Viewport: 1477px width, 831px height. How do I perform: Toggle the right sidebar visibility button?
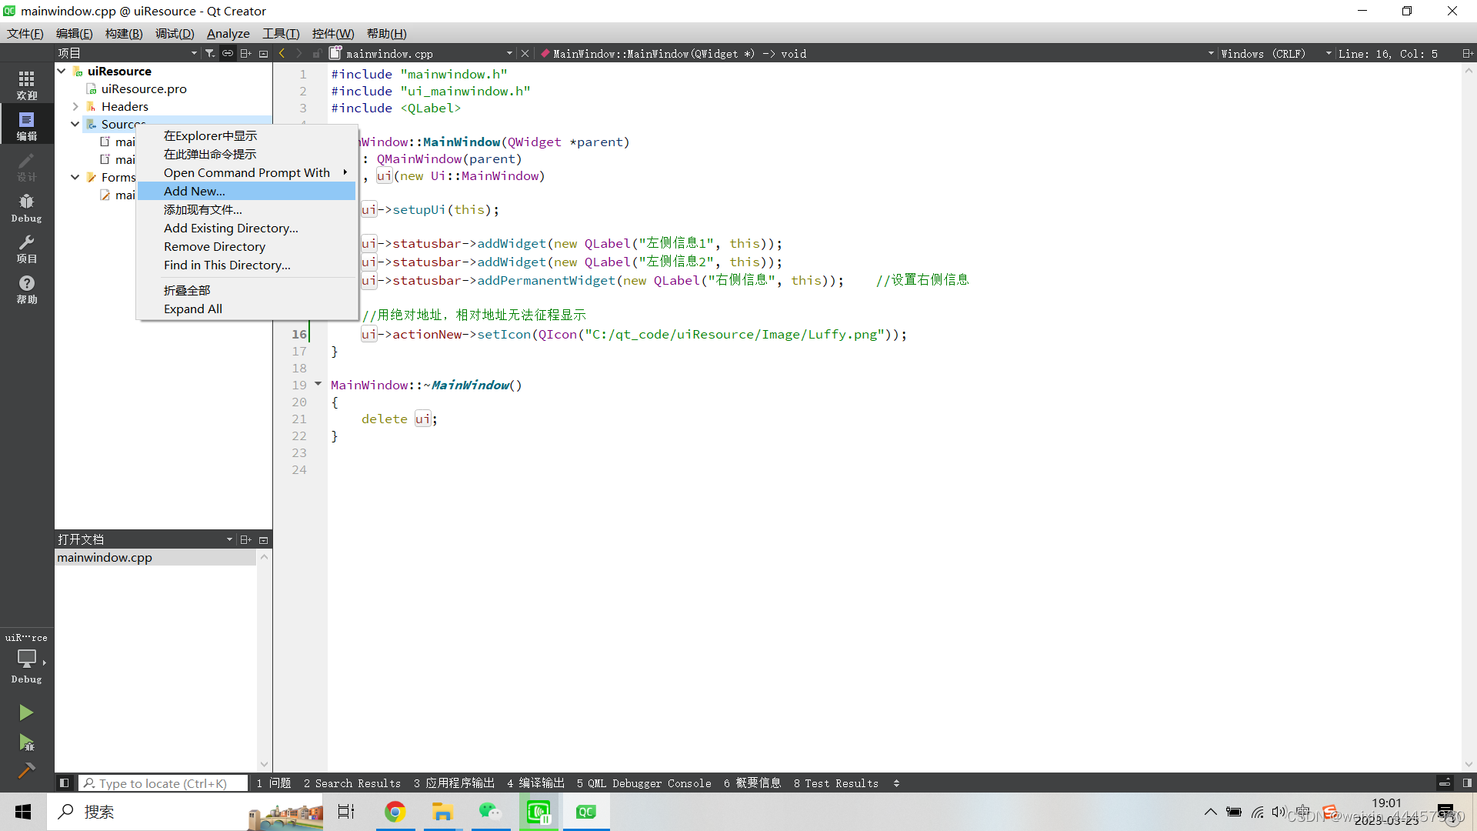point(1467,783)
